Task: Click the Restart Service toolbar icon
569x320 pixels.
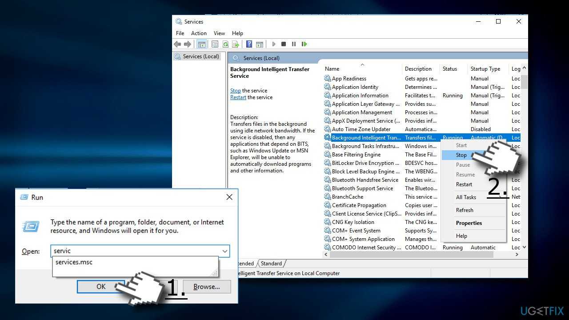Action: (305, 44)
